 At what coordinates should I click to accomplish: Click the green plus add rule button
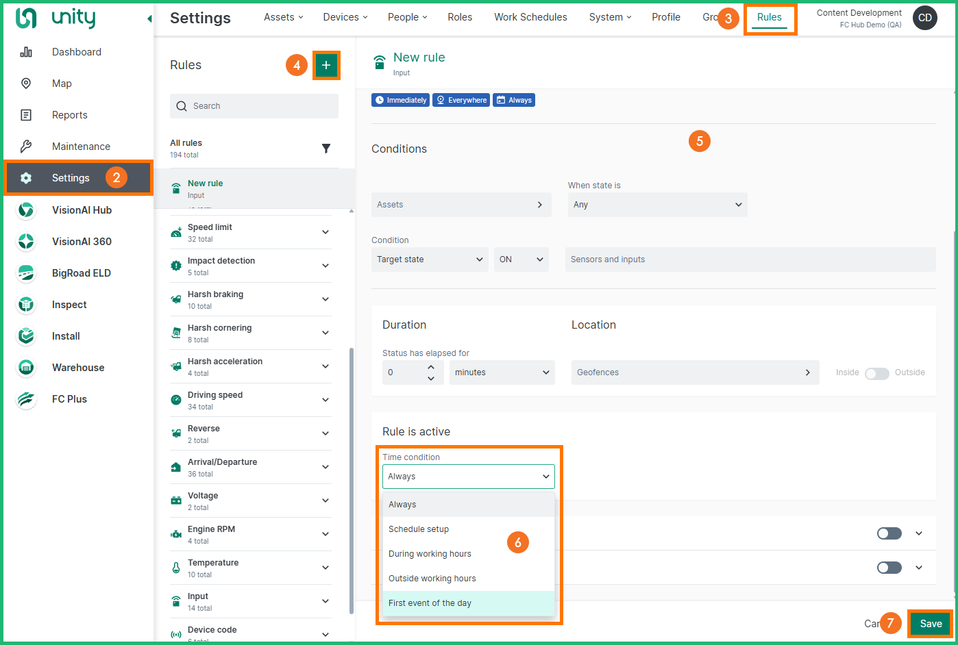pyautogui.click(x=326, y=65)
